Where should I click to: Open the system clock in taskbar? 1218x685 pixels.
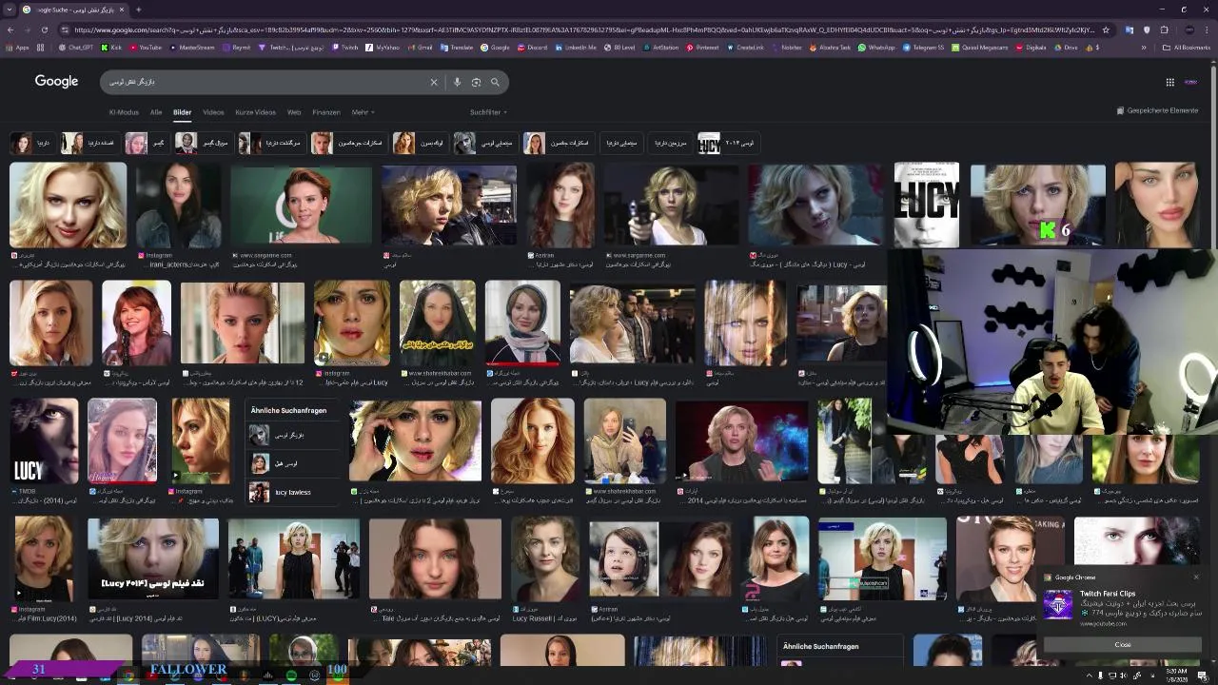(x=1175, y=675)
